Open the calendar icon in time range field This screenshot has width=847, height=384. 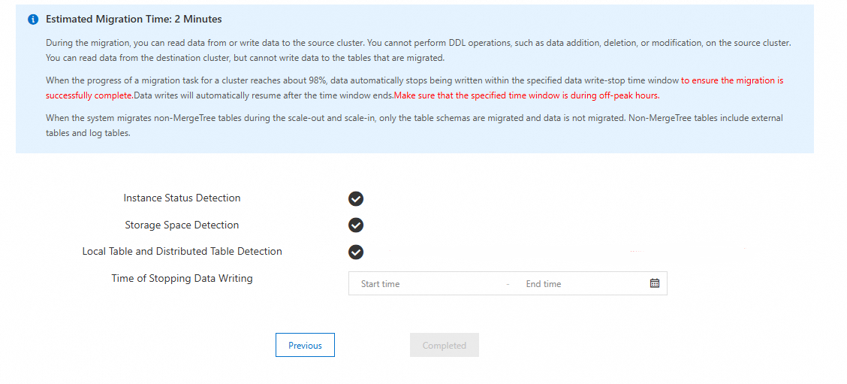(654, 283)
